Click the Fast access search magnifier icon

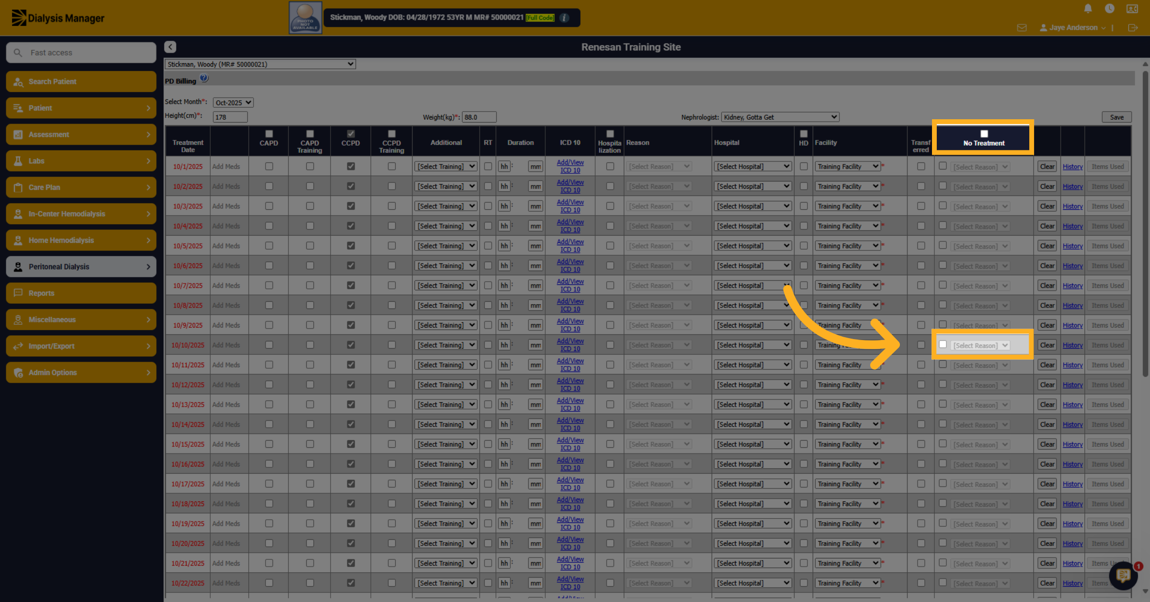(x=18, y=53)
